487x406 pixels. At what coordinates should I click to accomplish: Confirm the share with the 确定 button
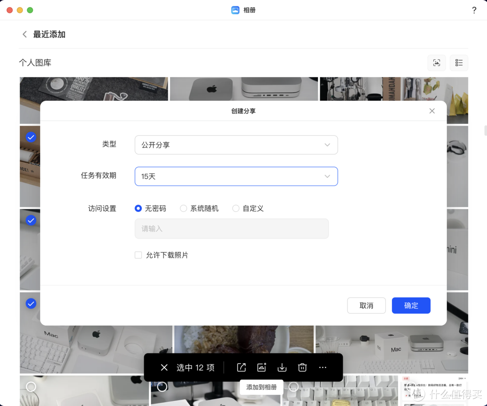(411, 305)
